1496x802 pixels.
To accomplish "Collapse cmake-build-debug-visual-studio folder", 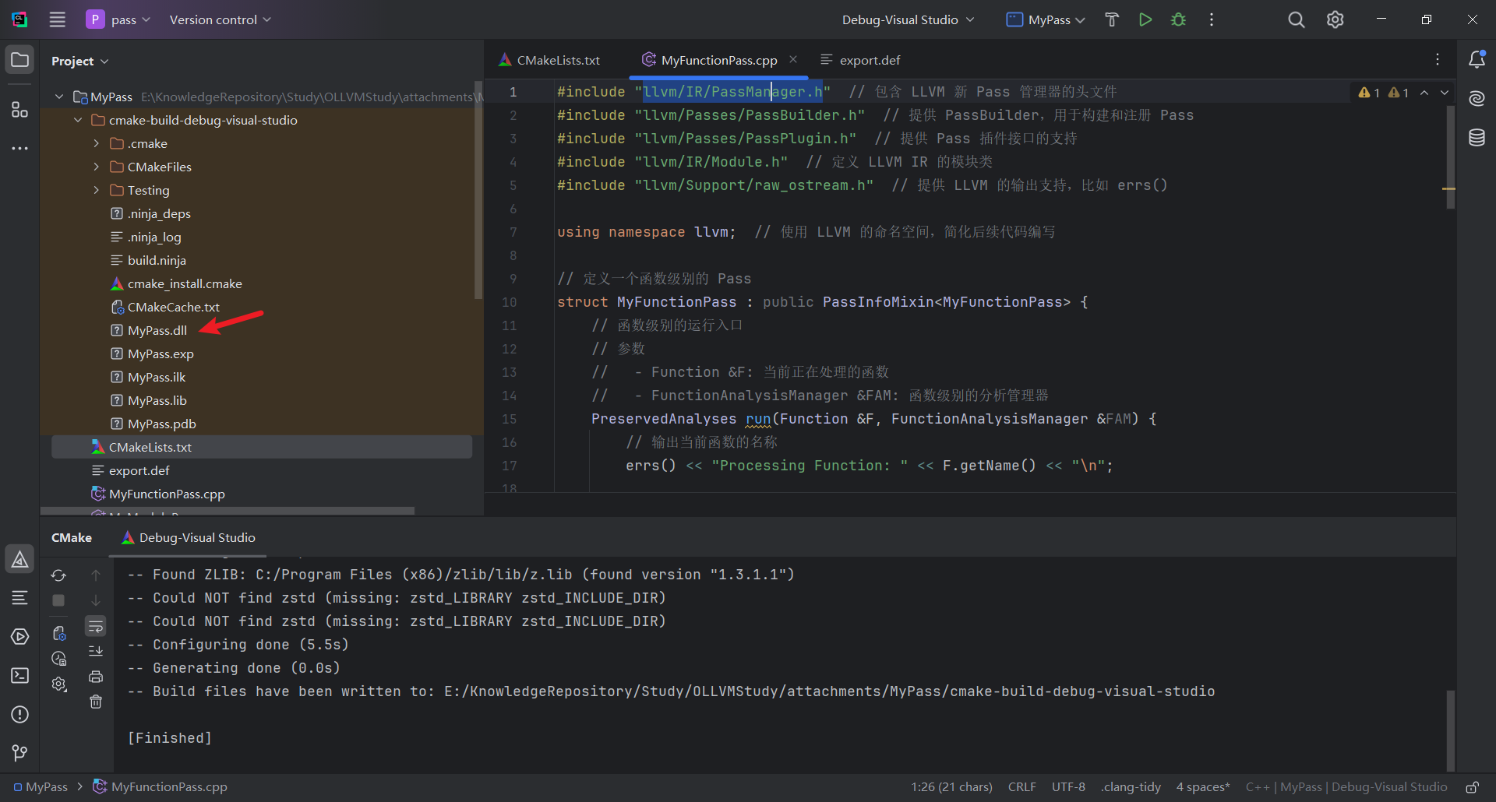I will tap(78, 120).
